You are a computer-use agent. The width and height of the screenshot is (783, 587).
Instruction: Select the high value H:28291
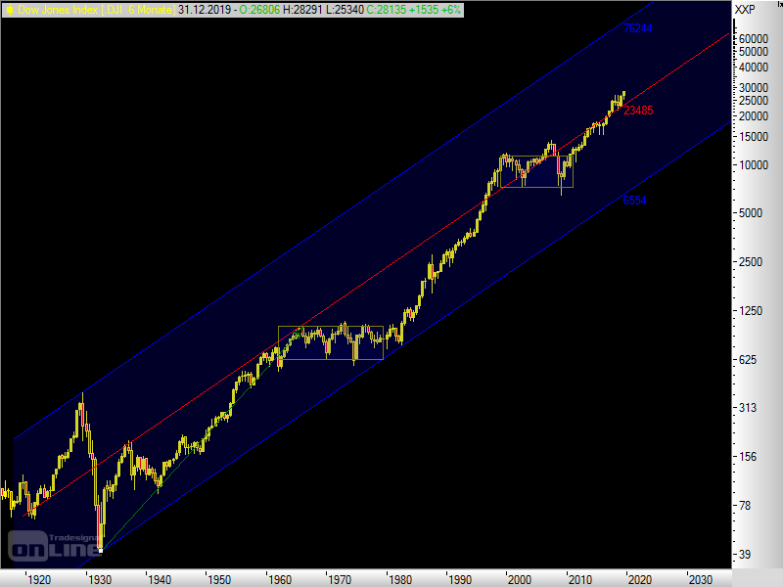[x=302, y=10]
